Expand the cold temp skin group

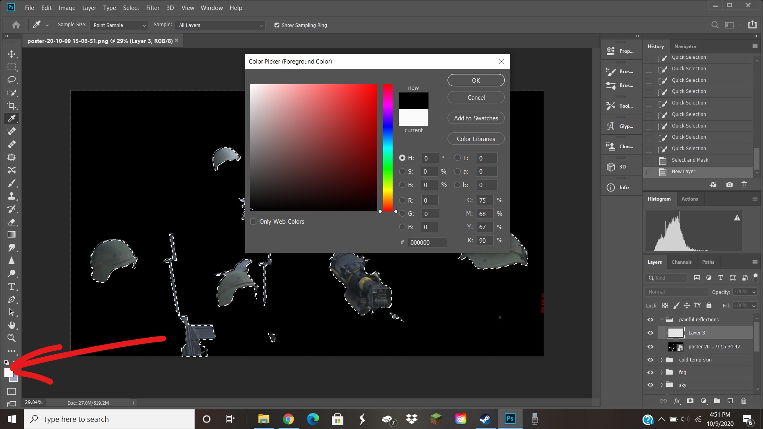point(662,360)
